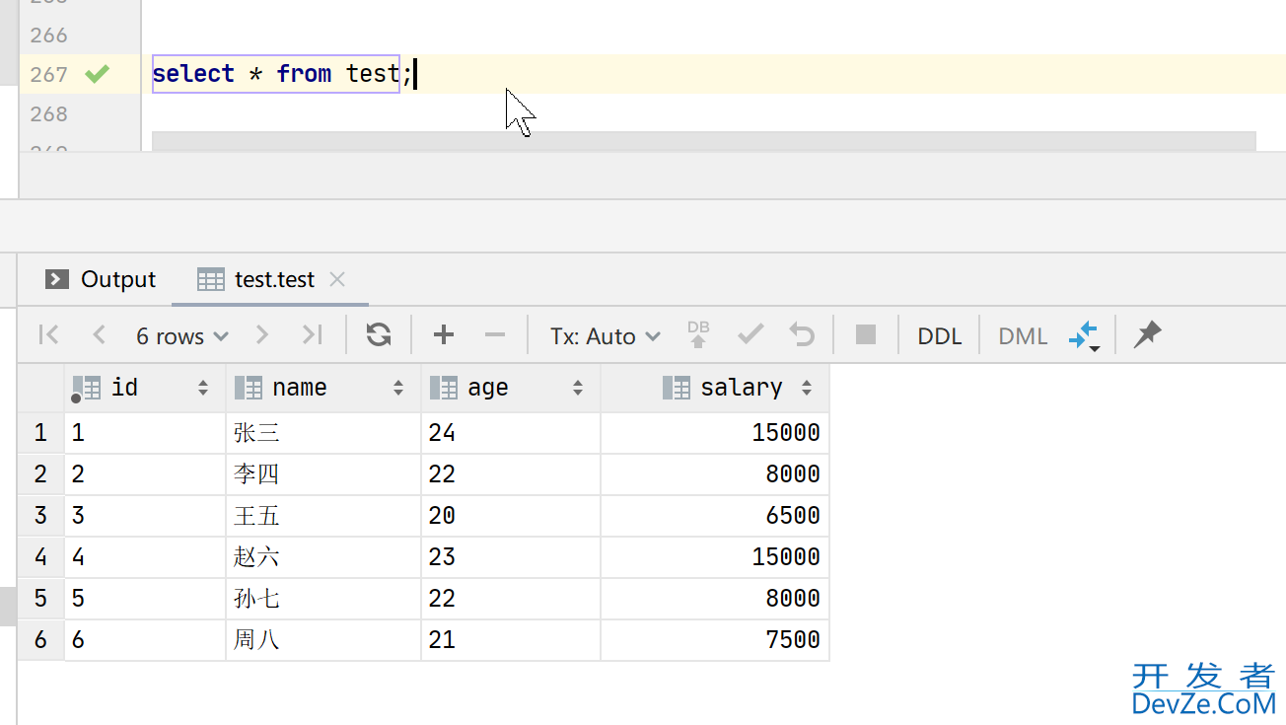The height and width of the screenshot is (725, 1286).
Task: Commit the transaction checkmark
Action: tap(750, 335)
